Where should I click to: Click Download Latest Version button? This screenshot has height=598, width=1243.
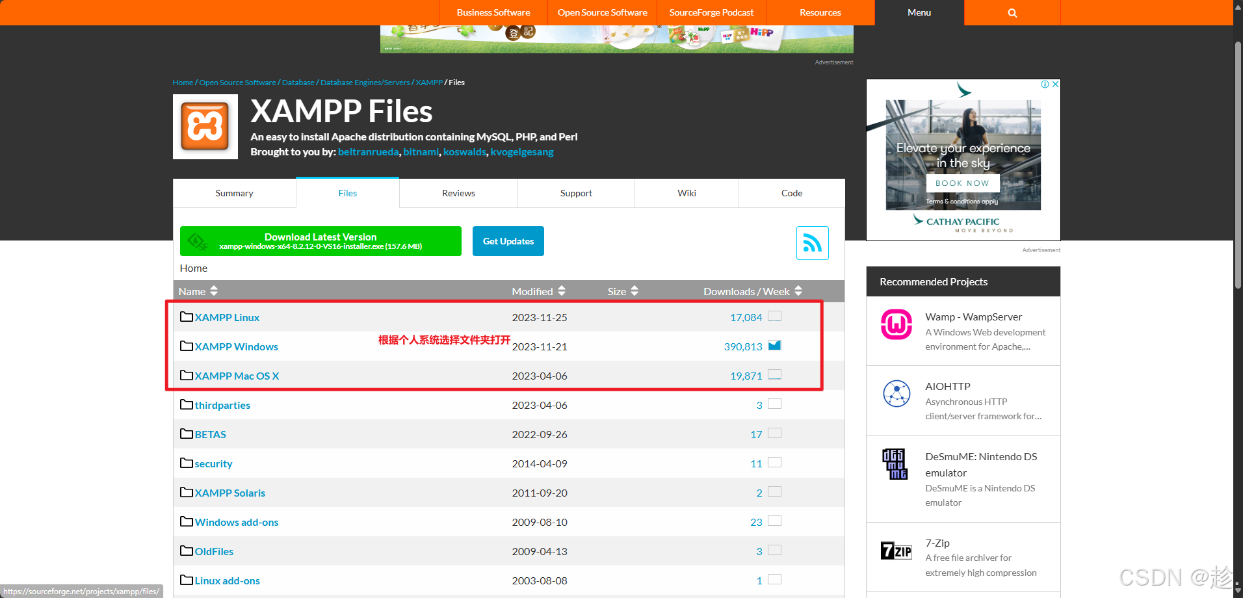point(321,241)
